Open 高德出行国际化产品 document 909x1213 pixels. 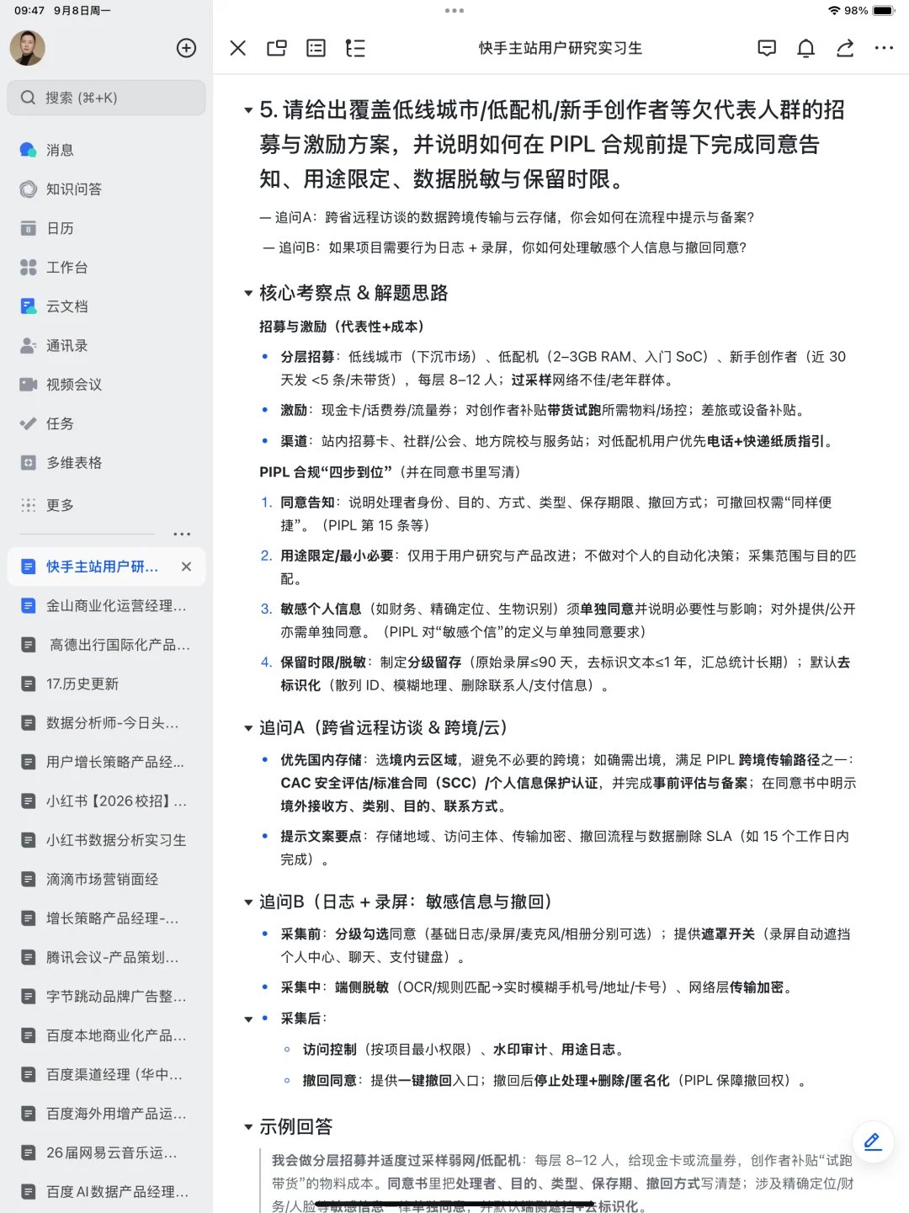pos(106,645)
